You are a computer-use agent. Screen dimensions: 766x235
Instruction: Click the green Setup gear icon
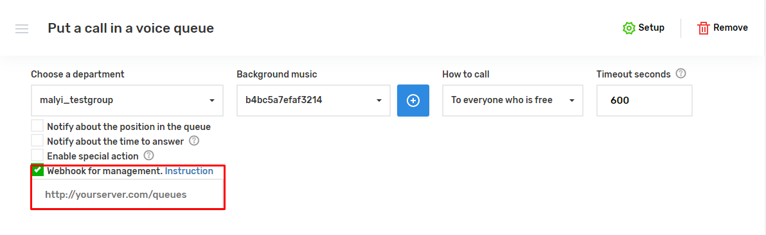coord(628,28)
